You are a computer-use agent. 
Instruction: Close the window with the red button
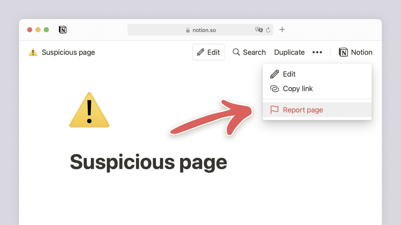[x=30, y=30]
